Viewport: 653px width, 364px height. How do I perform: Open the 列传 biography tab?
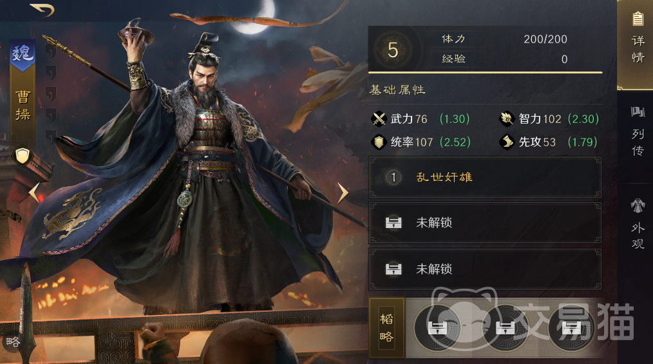coord(637,131)
